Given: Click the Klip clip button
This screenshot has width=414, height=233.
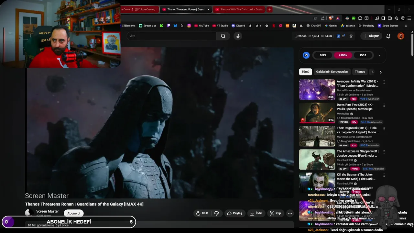Looking at the screenshot, I should pyautogui.click(x=275, y=213).
